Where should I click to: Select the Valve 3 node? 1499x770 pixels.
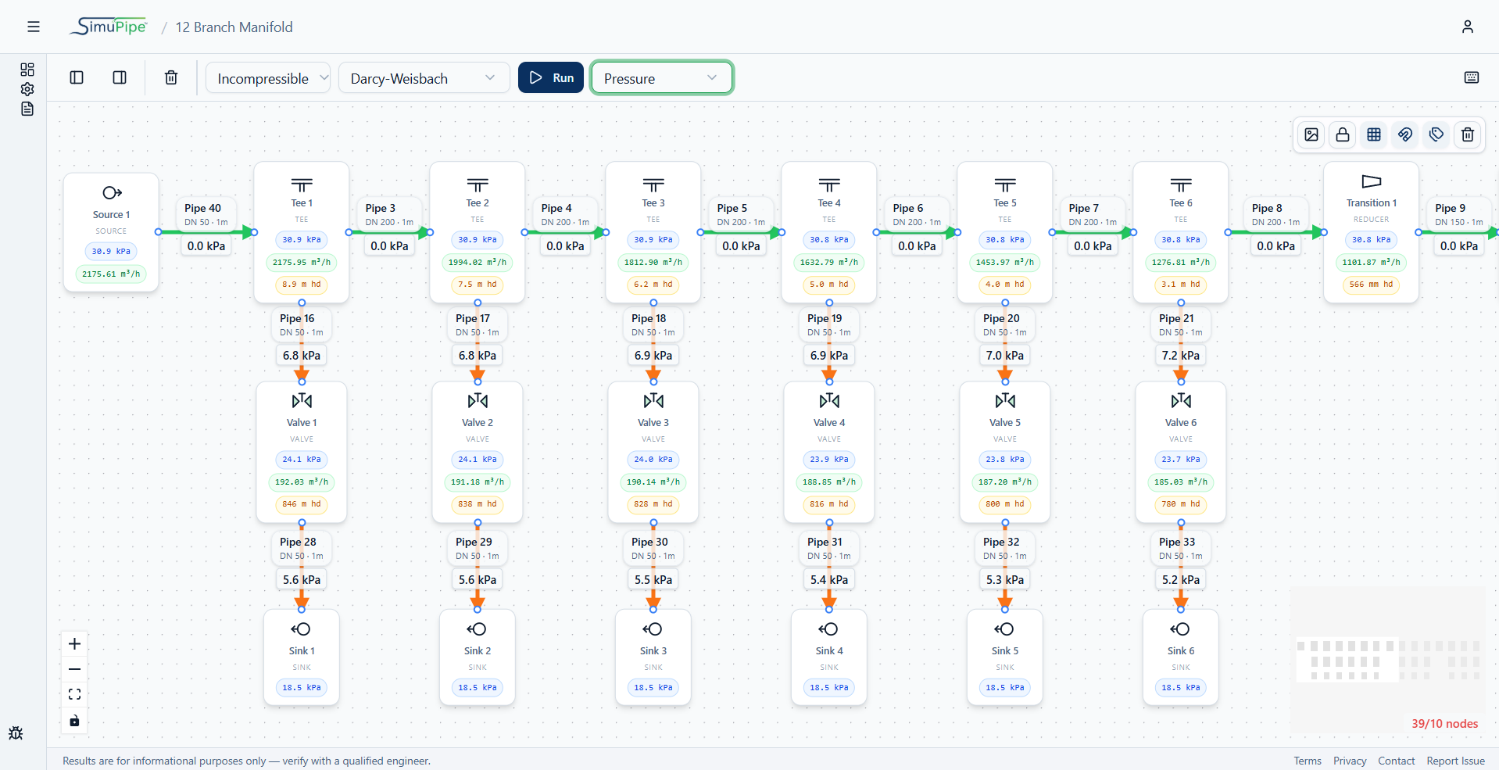pos(653,452)
